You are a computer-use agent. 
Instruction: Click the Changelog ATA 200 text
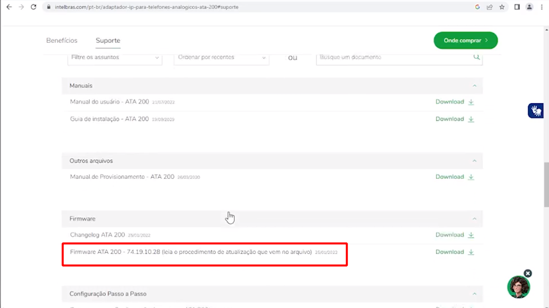tap(97, 235)
